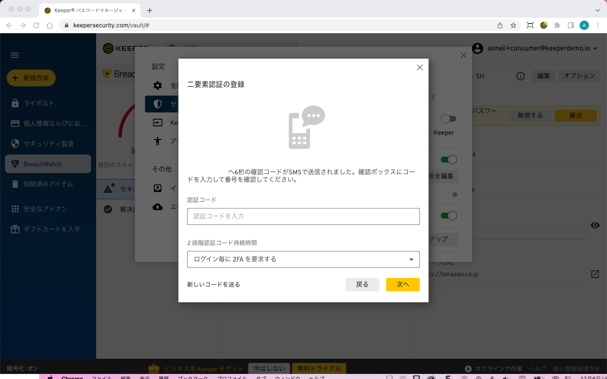Image resolution: width=607 pixels, height=379 pixels.
Task: Click 新しいコードを送る link
Action: click(213, 285)
